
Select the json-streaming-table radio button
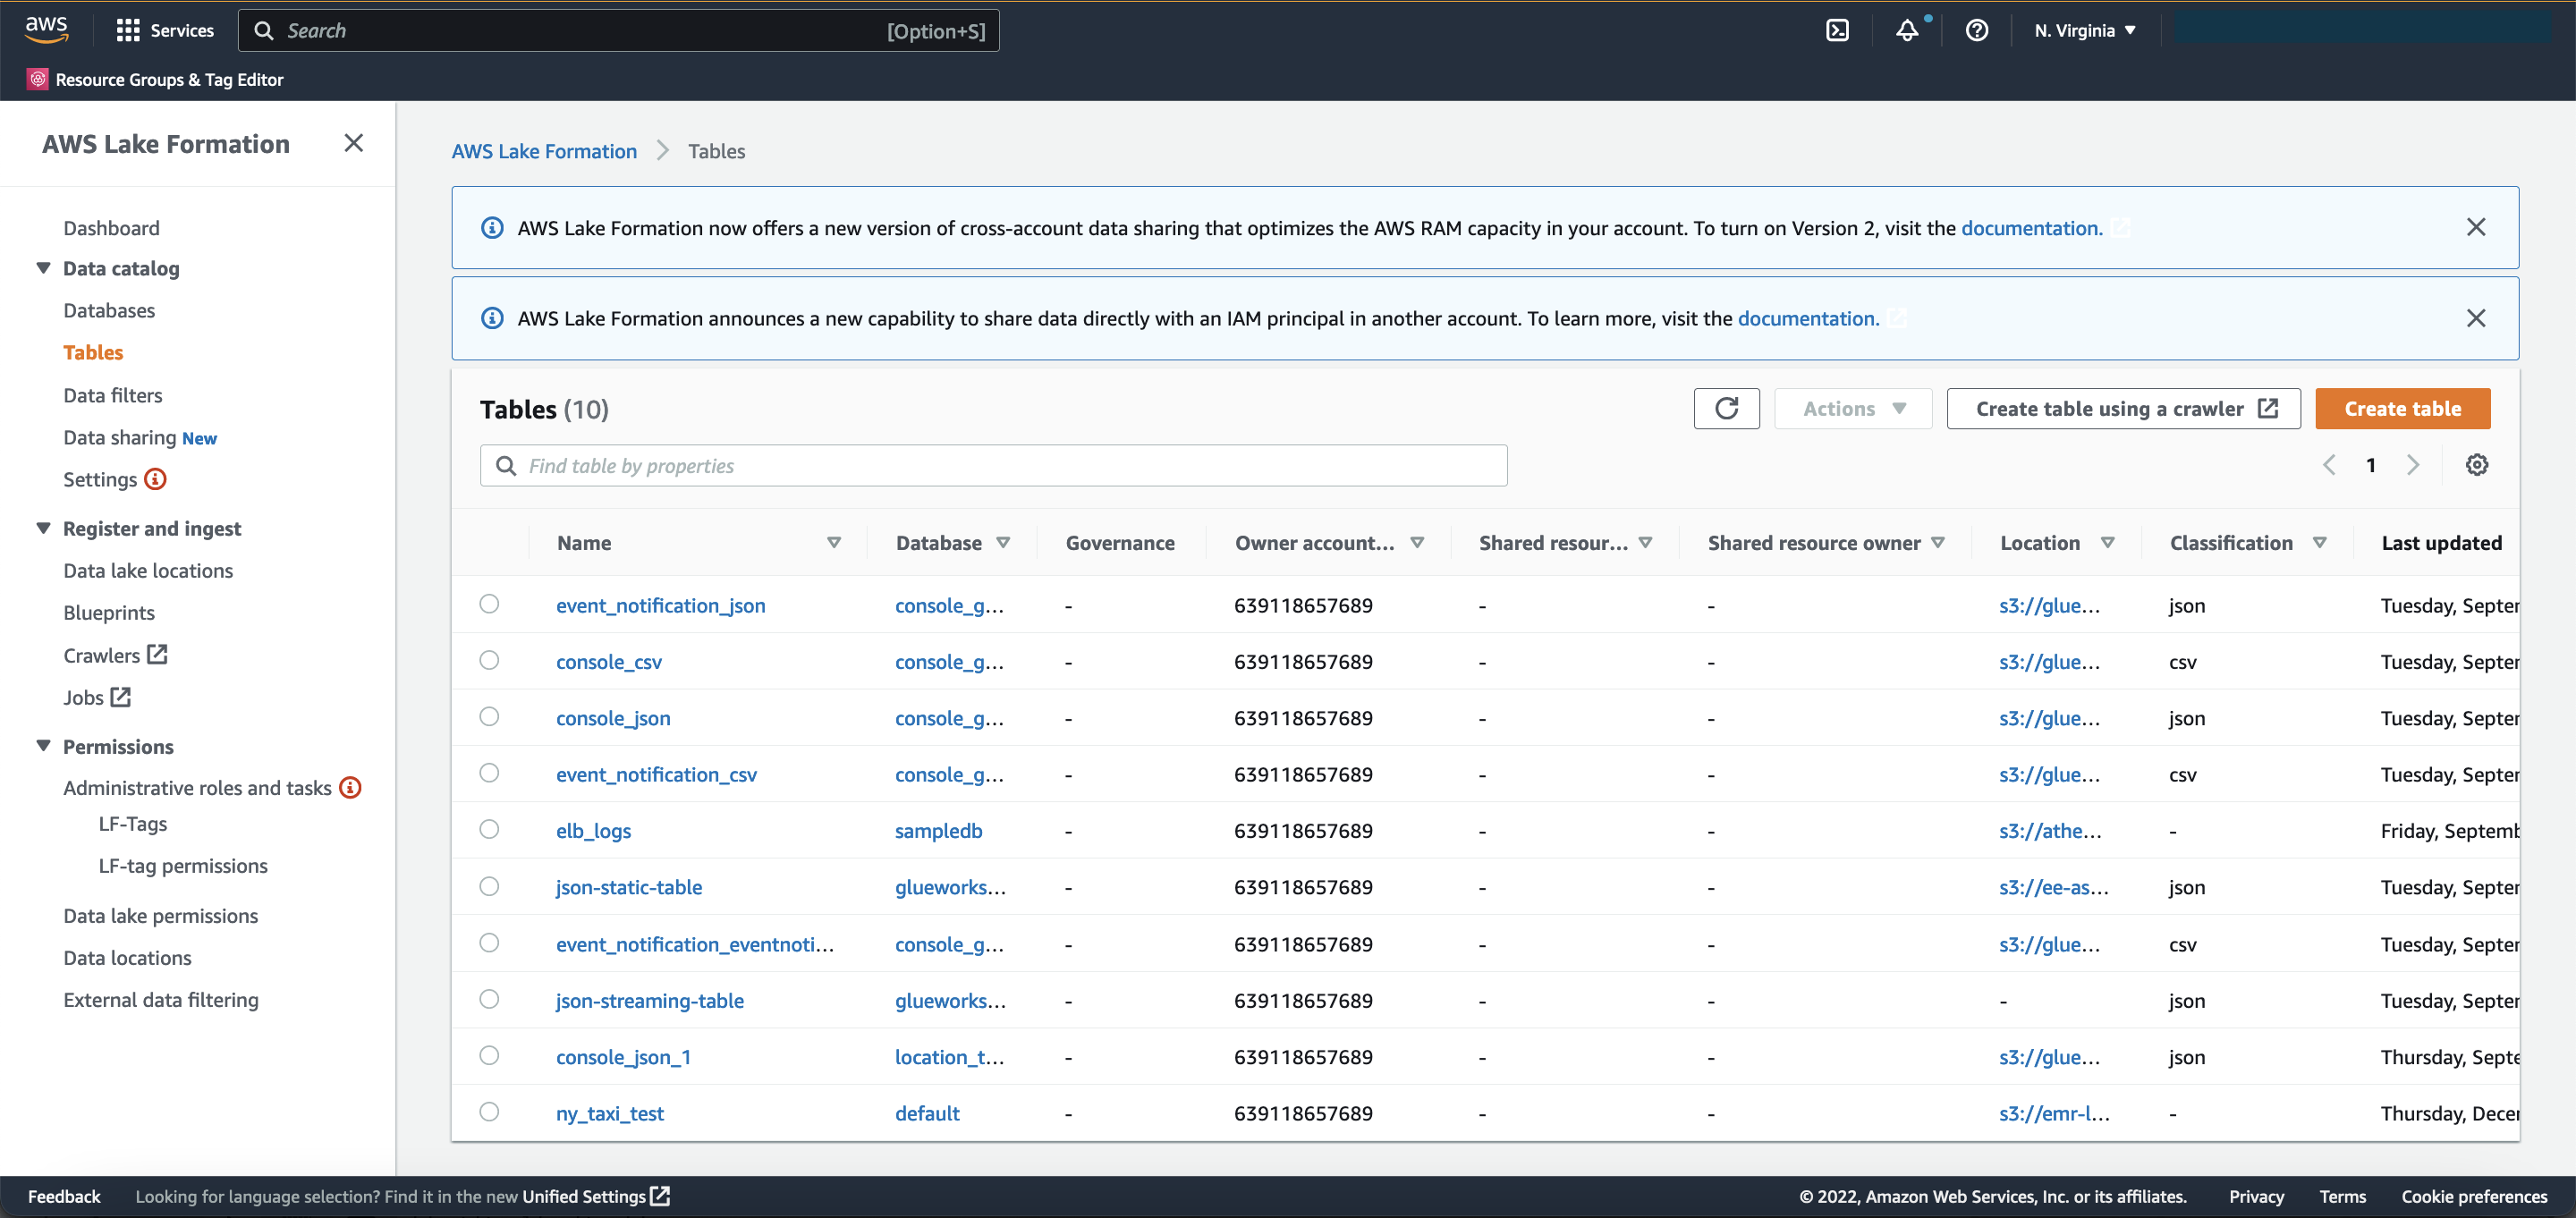pyautogui.click(x=489, y=999)
